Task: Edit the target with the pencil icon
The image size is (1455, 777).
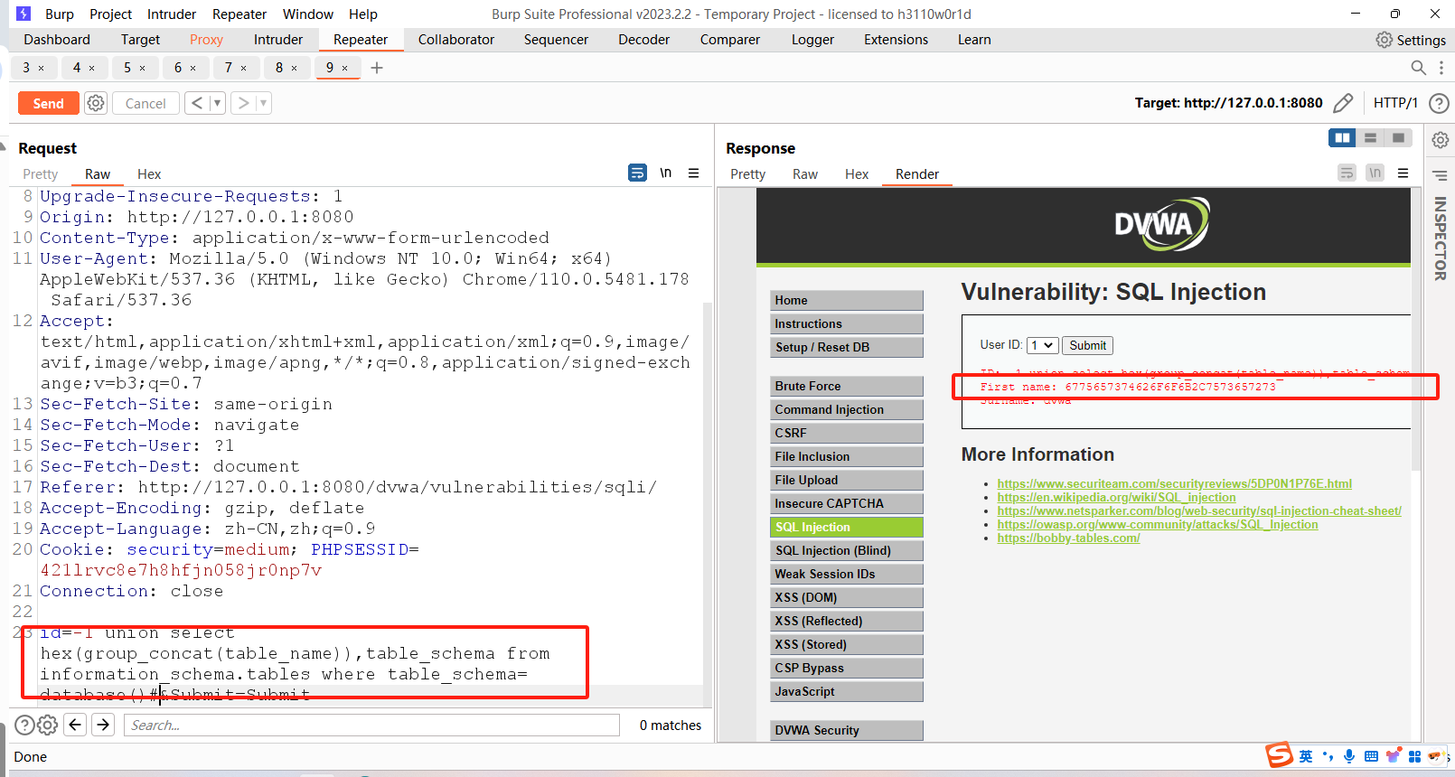Action: tap(1344, 103)
